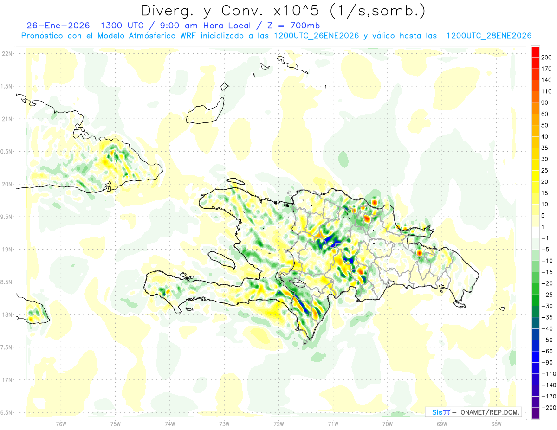Click the "6.5N" latitude label
The width and height of the screenshot is (557, 430).
point(7,412)
